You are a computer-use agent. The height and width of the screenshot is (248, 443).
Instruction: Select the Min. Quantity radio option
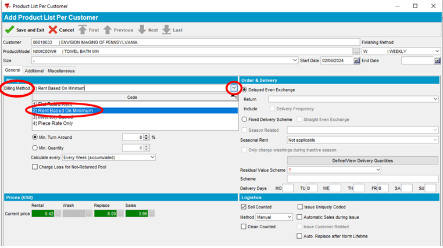click(x=35, y=148)
